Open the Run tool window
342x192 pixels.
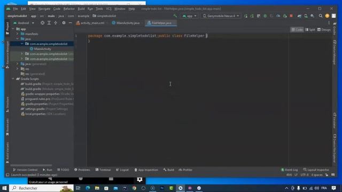click(48, 170)
